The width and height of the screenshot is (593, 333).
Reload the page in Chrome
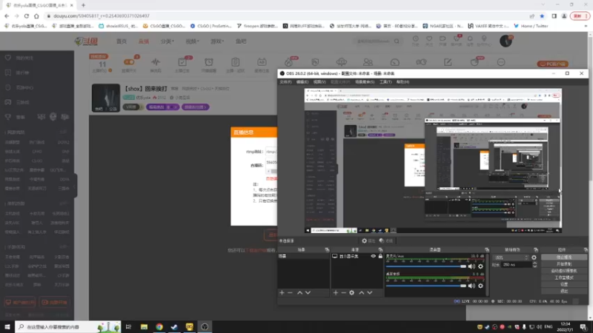pyautogui.click(x=27, y=16)
